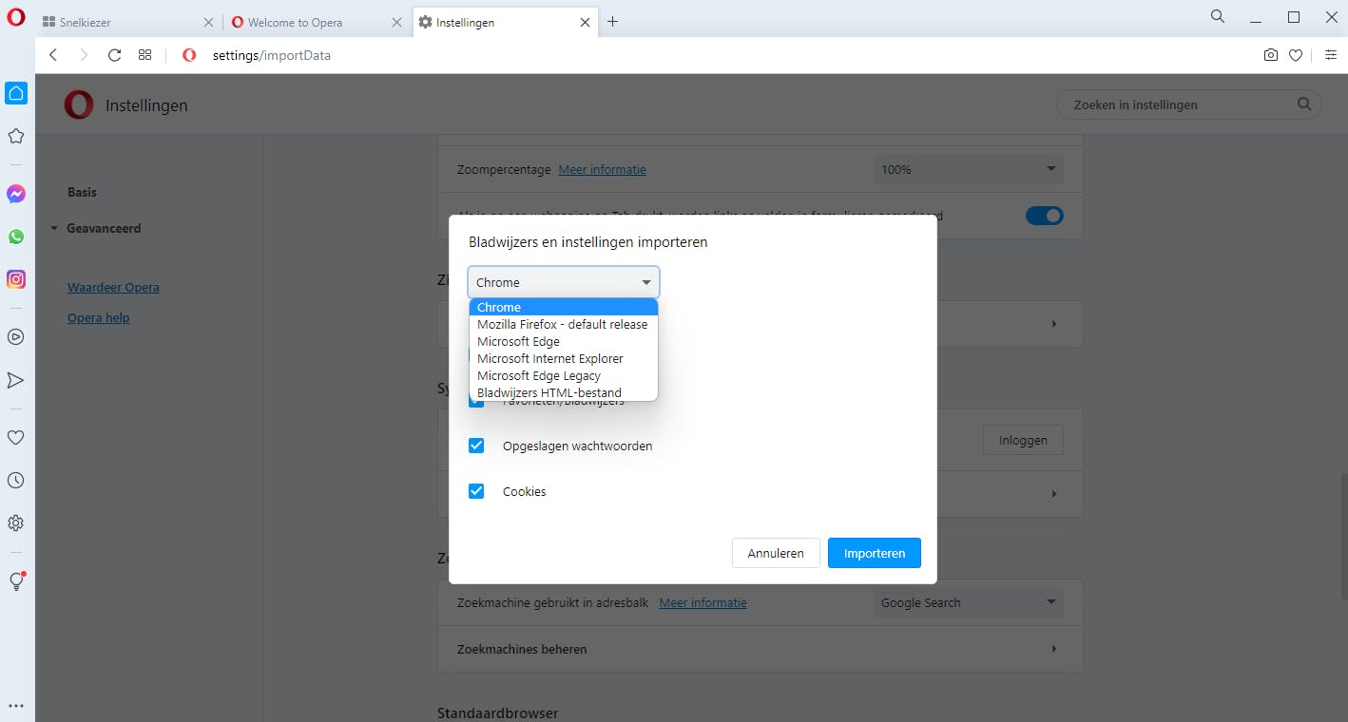Image resolution: width=1348 pixels, height=722 pixels.
Task: Open the Speed Dial grid icon
Action: 144,55
